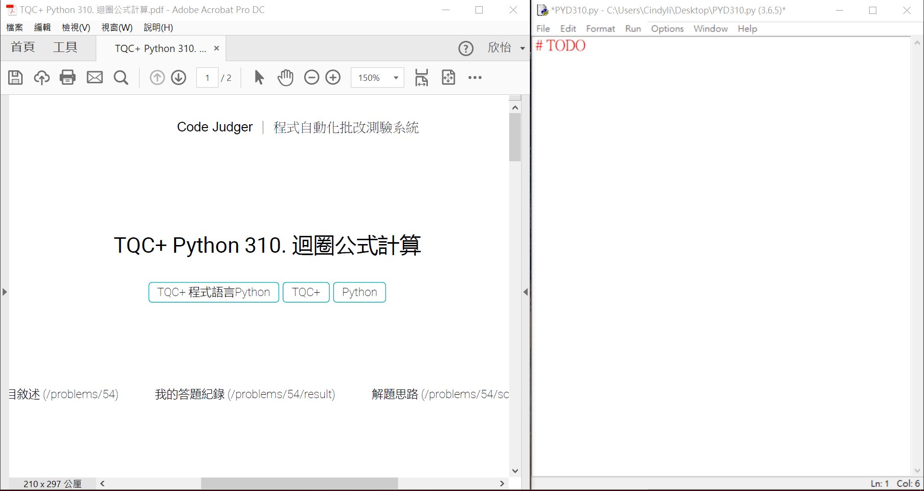Click the Code Judger heading text
Image resolution: width=924 pixels, height=491 pixels.
click(215, 127)
